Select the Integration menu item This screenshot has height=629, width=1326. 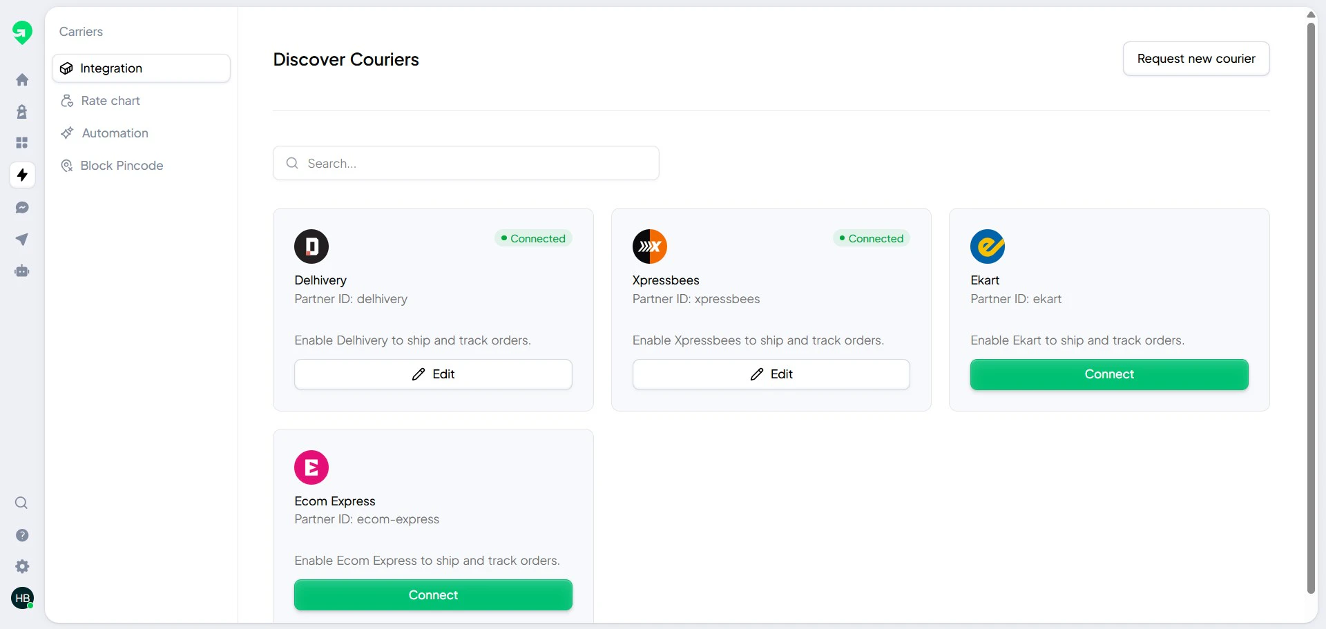point(141,68)
